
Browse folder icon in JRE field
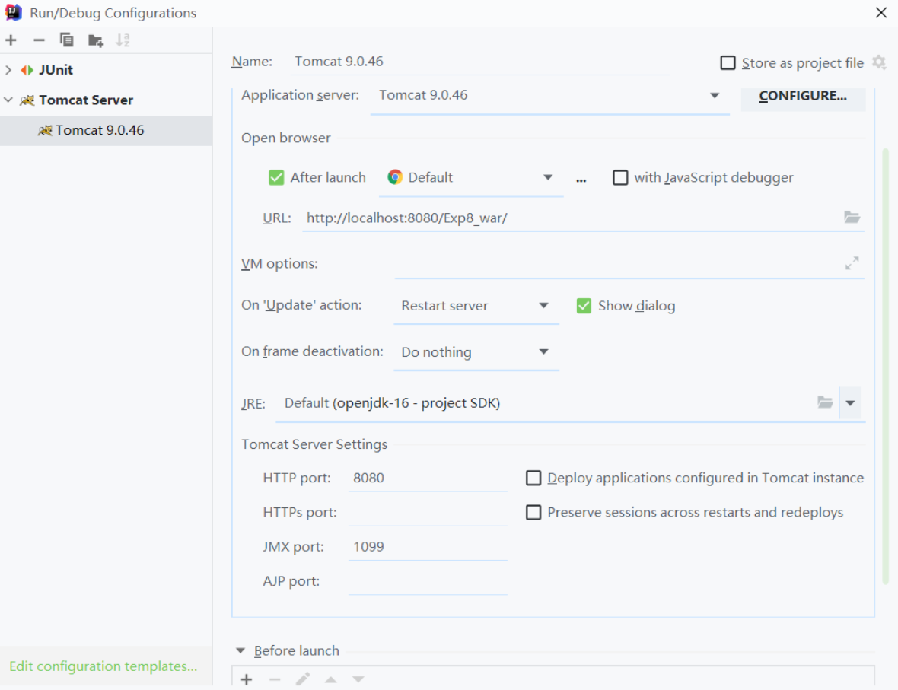(825, 402)
